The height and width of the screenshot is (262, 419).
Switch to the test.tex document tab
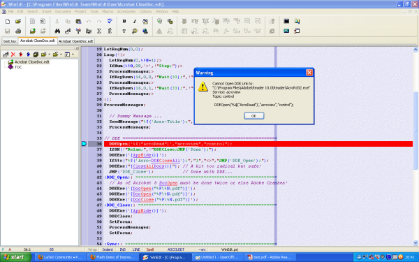(10, 41)
